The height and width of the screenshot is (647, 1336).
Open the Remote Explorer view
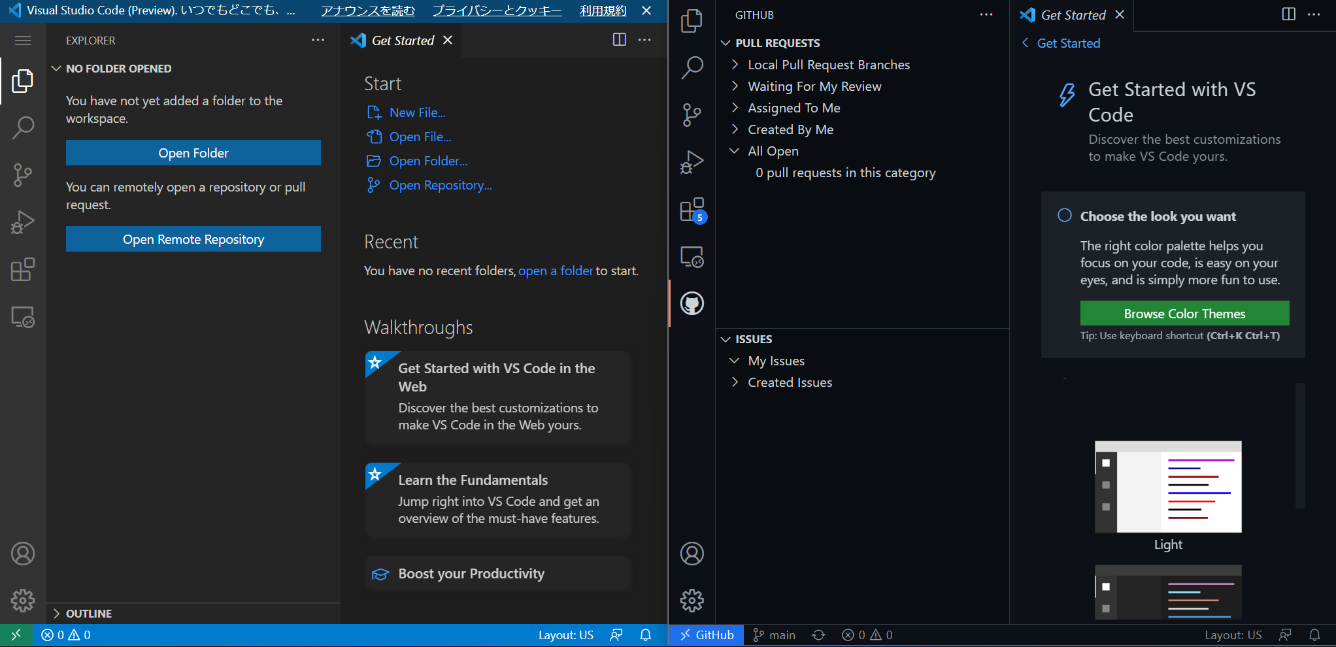(x=23, y=317)
